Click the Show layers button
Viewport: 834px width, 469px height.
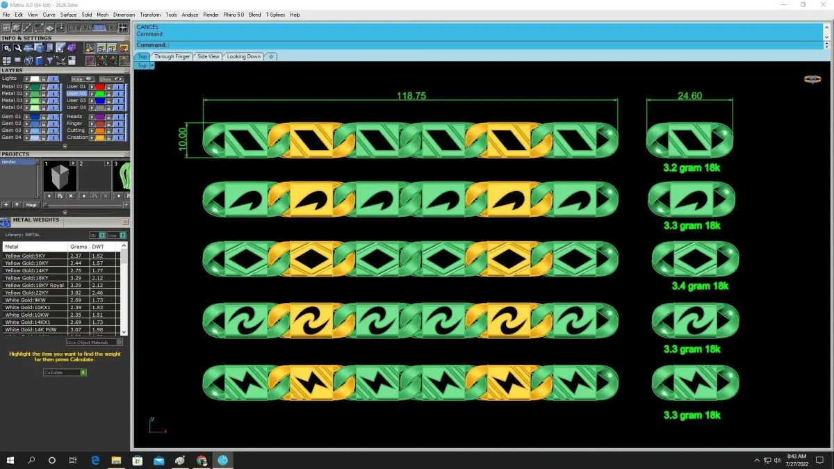pyautogui.click(x=111, y=79)
